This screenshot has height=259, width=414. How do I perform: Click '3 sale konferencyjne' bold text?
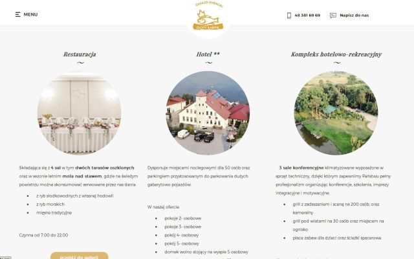pos(301,168)
